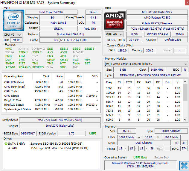189x171 pixels.
Task: Click the SR33A SSPEC field
Action: (x=58, y=29)
